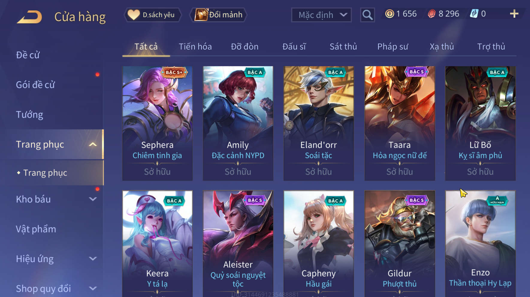Collapse the Trang phục sidebar section
Image resolution: width=530 pixels, height=297 pixels.
(93, 145)
